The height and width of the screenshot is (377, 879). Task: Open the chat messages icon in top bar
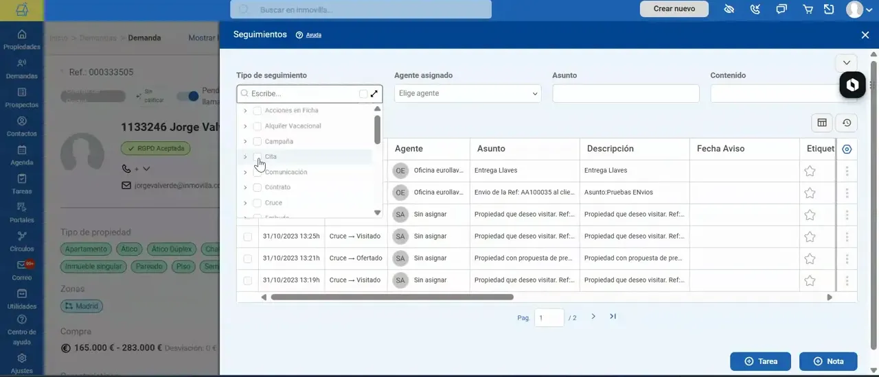point(781,9)
